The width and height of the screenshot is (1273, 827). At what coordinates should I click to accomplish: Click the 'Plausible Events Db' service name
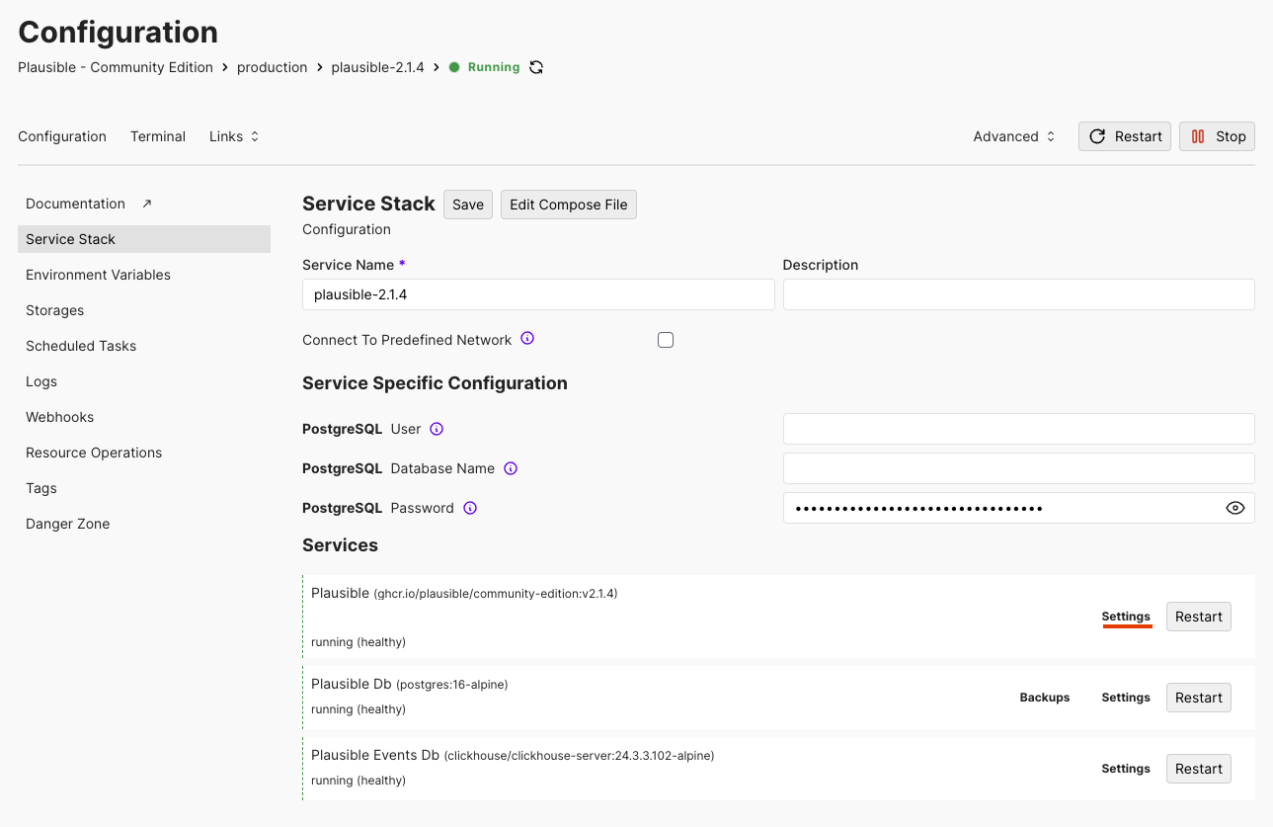pos(375,755)
